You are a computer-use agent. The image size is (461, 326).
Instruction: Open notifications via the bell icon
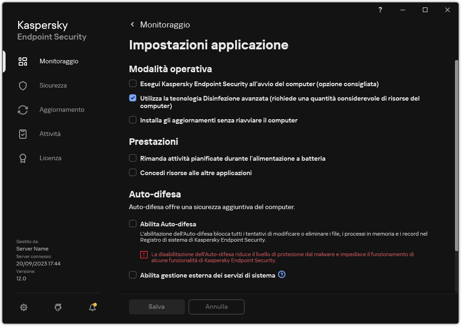92,307
